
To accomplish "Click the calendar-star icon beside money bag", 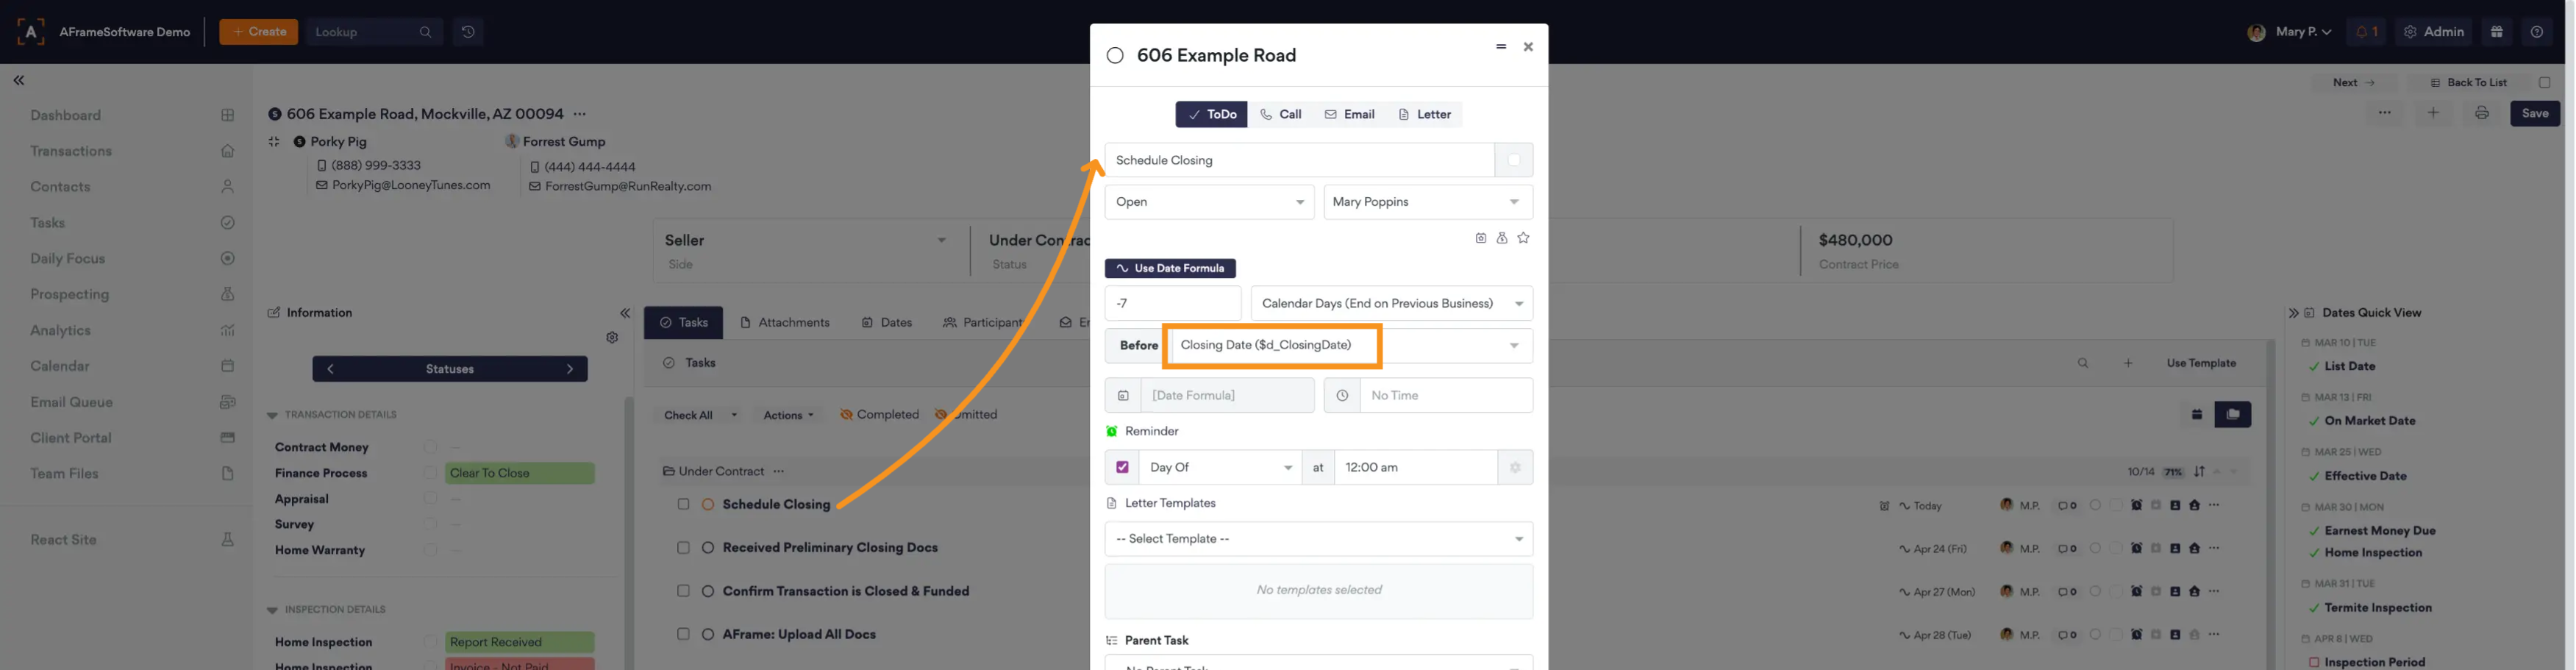I will click(x=1481, y=238).
